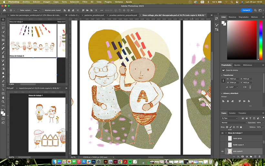Select the Move tool in the toolbar

tap(3, 20)
